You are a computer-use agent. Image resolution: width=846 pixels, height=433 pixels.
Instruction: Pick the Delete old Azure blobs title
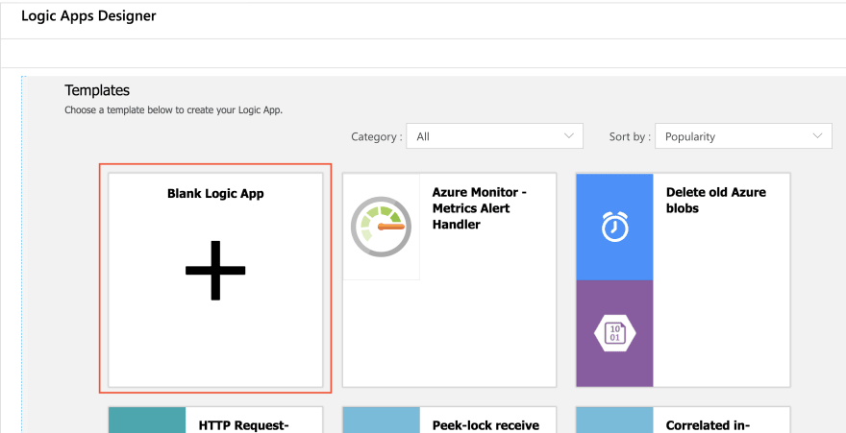pos(716,201)
